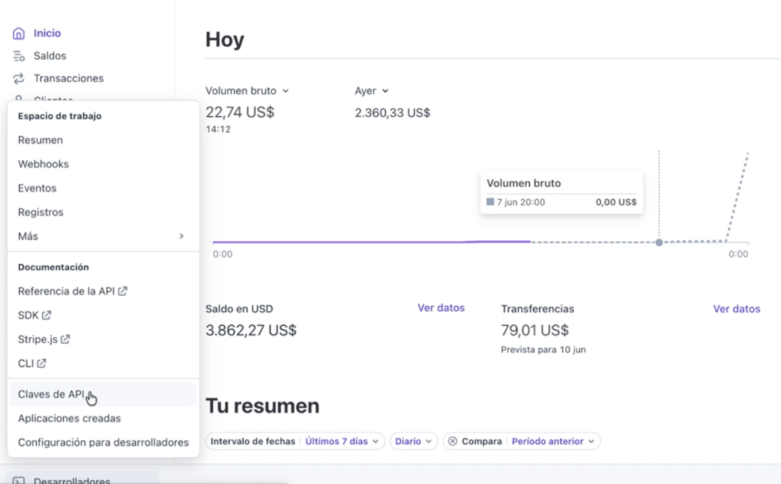This screenshot has height=484, width=781.
Task: Click the Volumen bruto tooltip title
Action: pyautogui.click(x=524, y=184)
